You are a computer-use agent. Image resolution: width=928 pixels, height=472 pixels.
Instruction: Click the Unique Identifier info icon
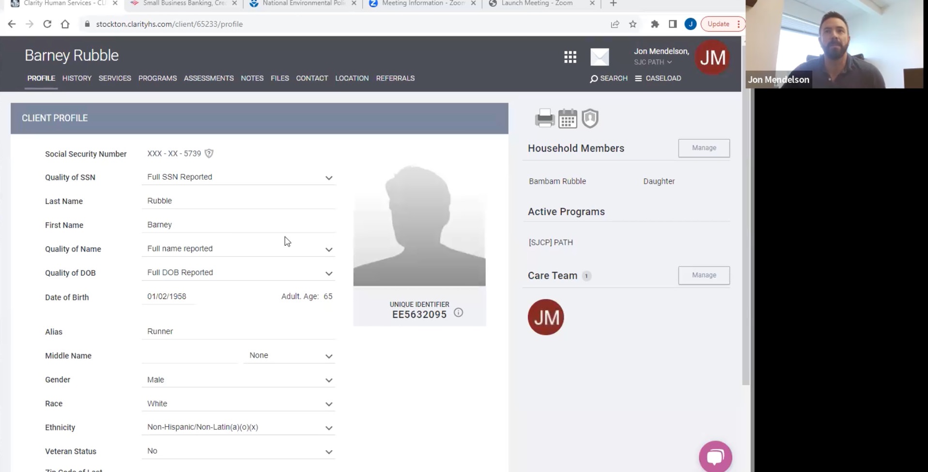click(458, 313)
